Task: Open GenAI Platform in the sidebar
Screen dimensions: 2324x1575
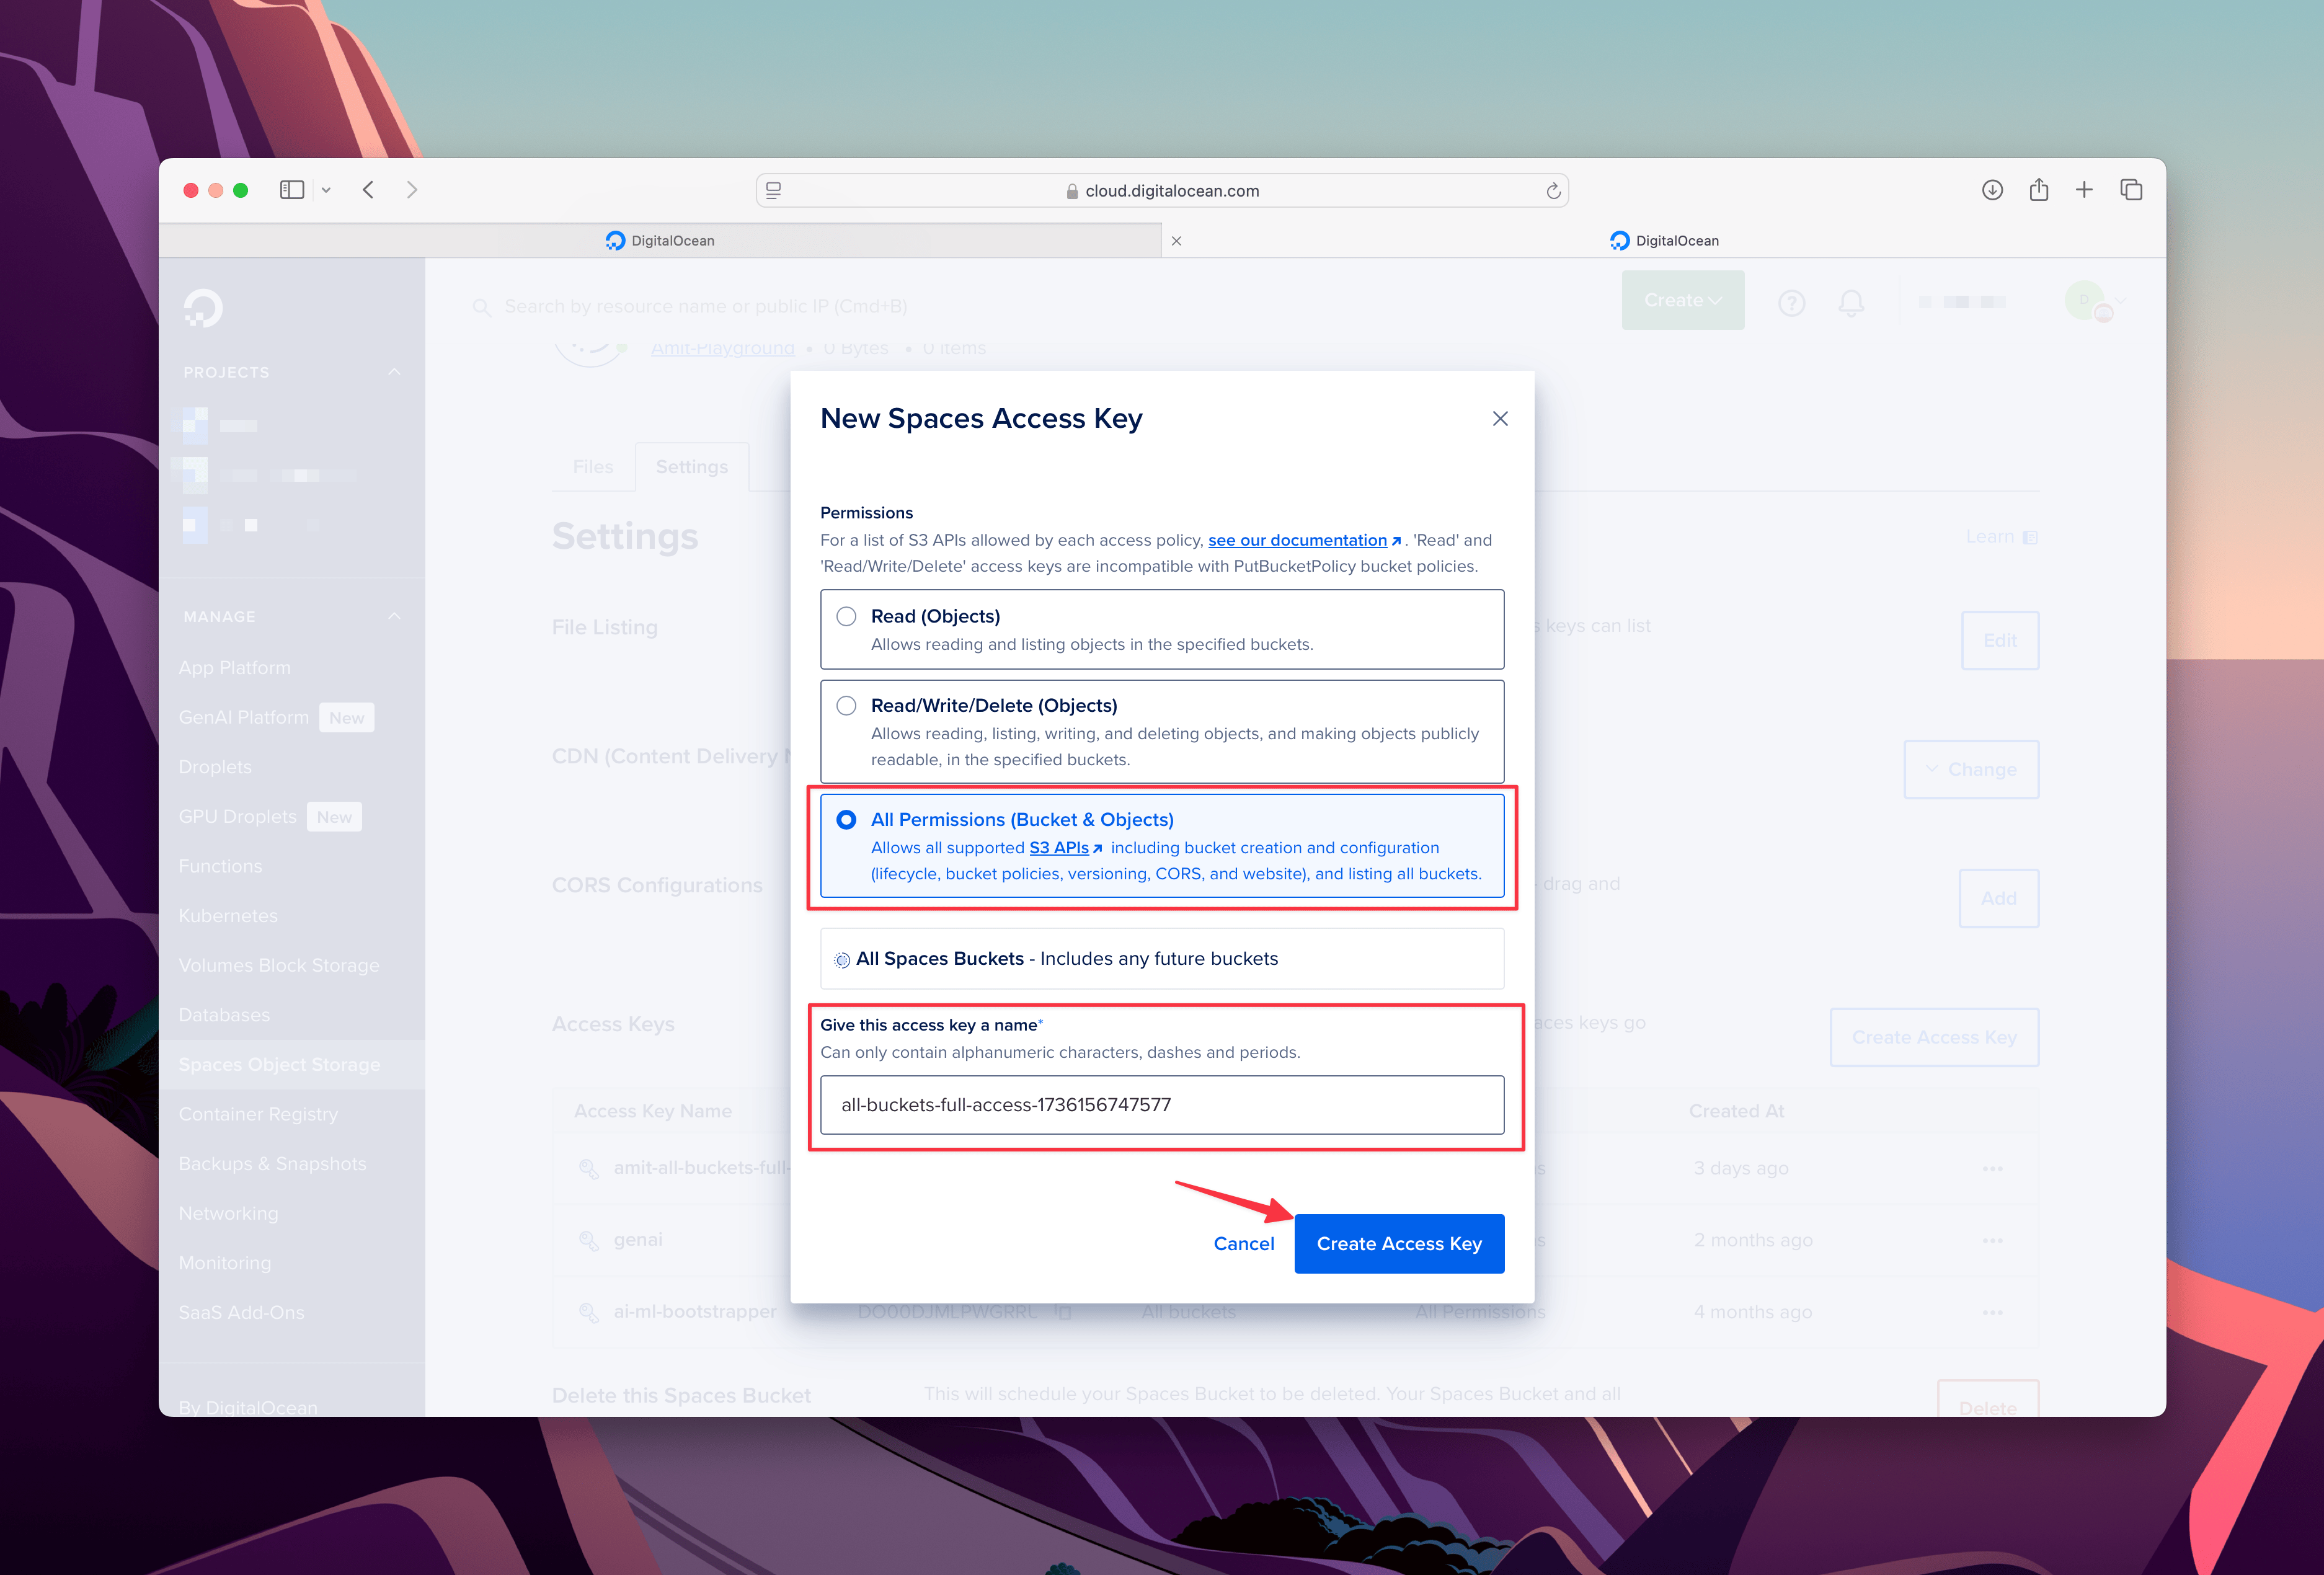Action: 244,717
